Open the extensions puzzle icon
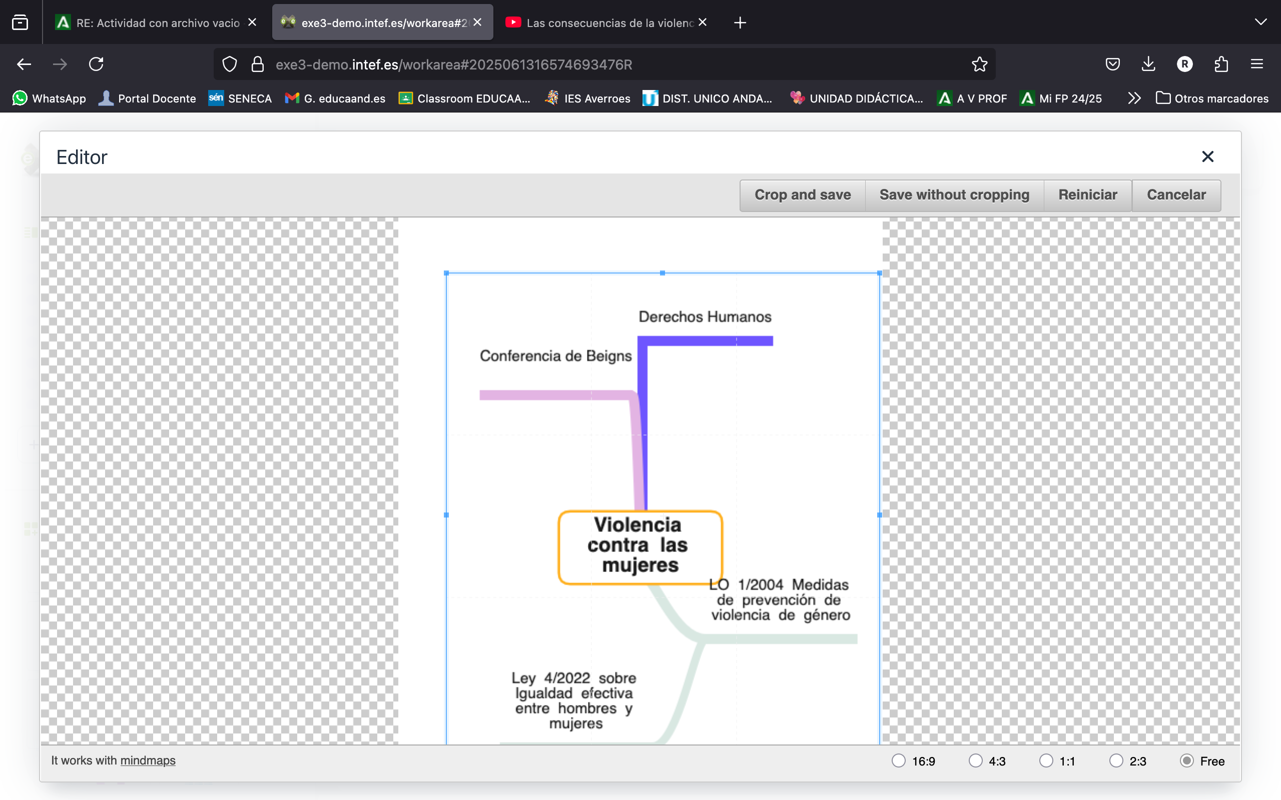1281x800 pixels. click(1220, 64)
